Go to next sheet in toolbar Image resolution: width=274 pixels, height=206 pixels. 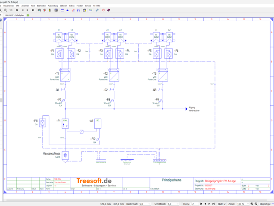coord(27,10)
